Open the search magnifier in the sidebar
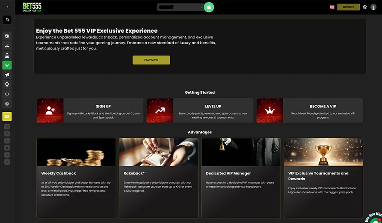Image resolution: width=382 pixels, height=223 pixels. coord(7,20)
